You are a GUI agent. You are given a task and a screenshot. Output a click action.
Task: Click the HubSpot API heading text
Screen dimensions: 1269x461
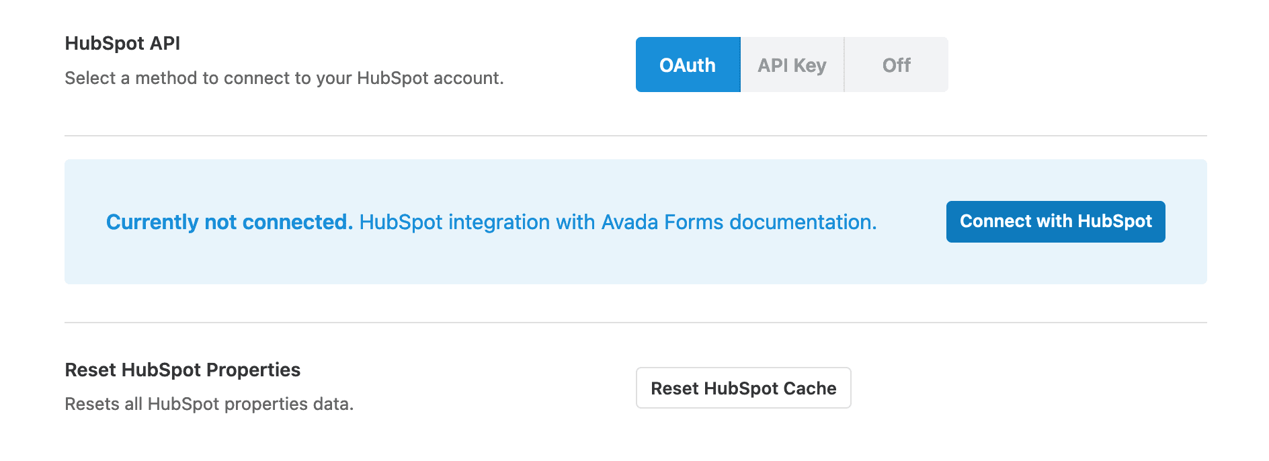[122, 43]
